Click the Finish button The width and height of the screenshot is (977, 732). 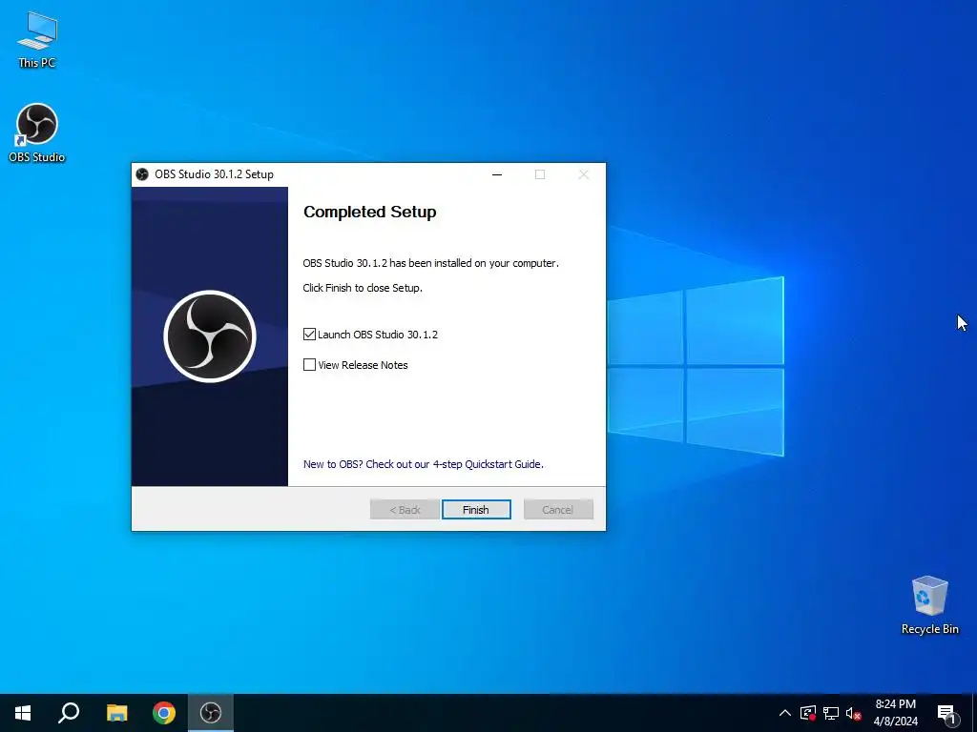pyautogui.click(x=476, y=509)
